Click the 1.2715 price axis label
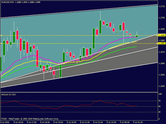Viewport: 166px width, 124px height. 162,6
